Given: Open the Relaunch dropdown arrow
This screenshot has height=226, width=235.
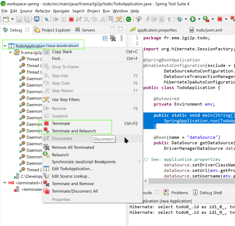Looking at the screenshot, I should click(212, 19).
